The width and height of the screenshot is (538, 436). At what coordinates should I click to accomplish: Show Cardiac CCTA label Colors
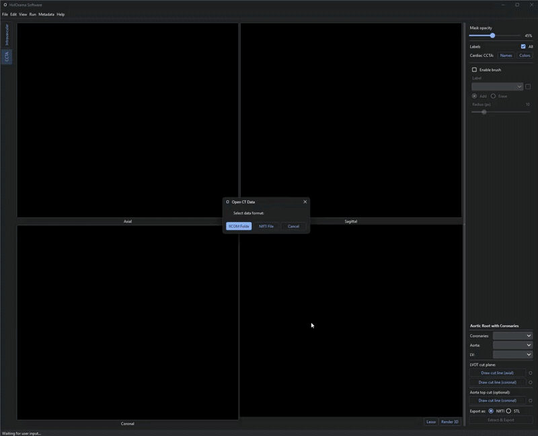tap(525, 56)
